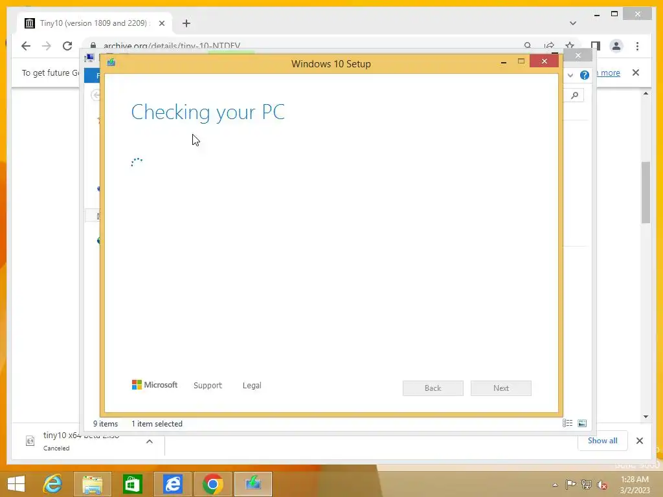The image size is (663, 497).
Task: Click the share page icon in Chrome
Action: tap(549, 46)
